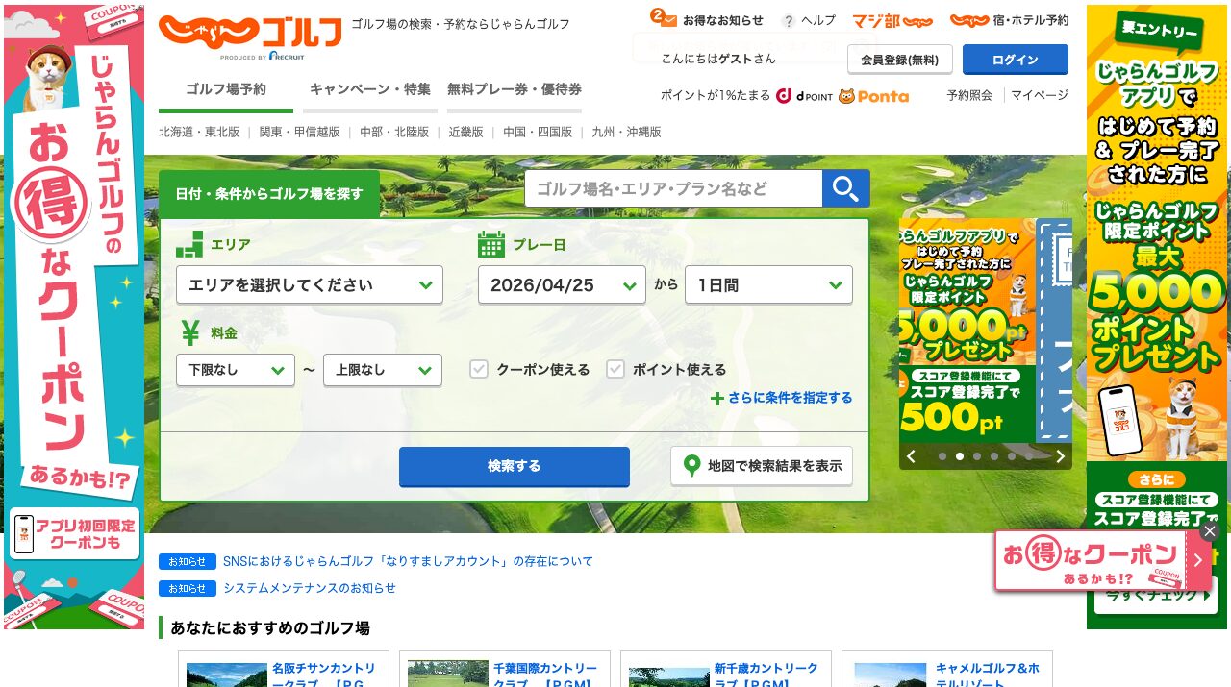The height and width of the screenshot is (687, 1231).
Task: Click the ログイン button
Action: (1015, 59)
